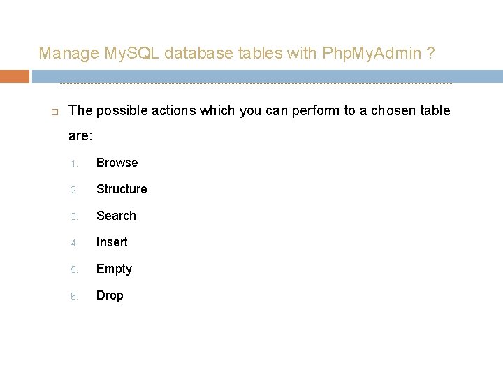The height and width of the screenshot is (377, 503).
Task: Click the question mark ending the title
Action: point(430,52)
